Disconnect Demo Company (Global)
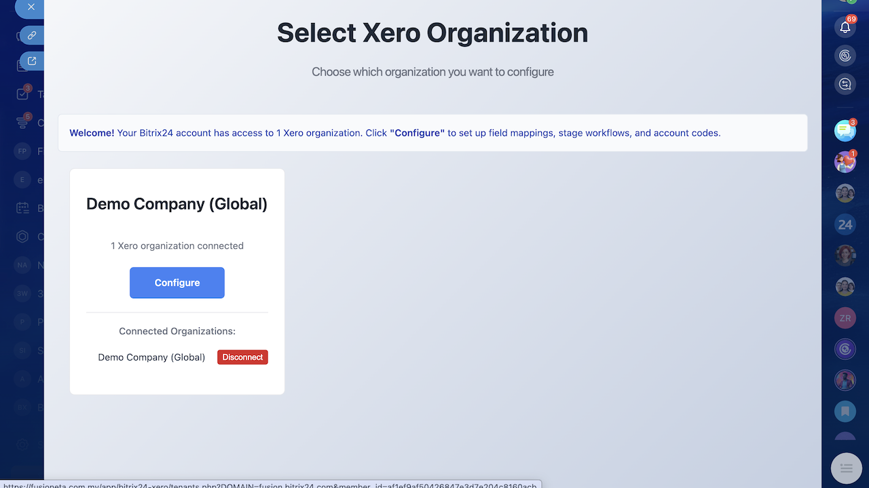This screenshot has height=488, width=869. (242, 357)
